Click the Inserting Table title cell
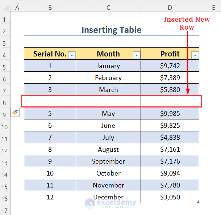Screen dimensions: 221x215 coord(112,30)
